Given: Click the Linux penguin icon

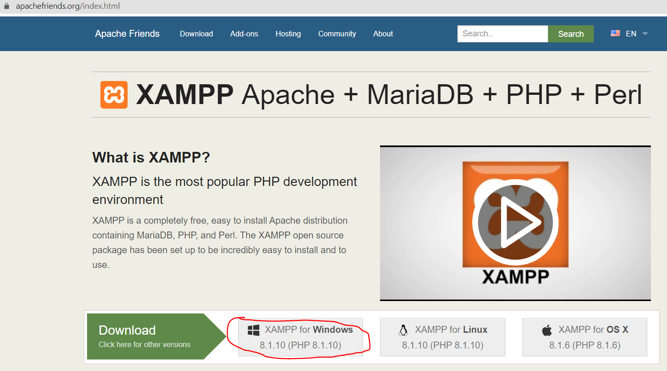Looking at the screenshot, I should pos(404,330).
